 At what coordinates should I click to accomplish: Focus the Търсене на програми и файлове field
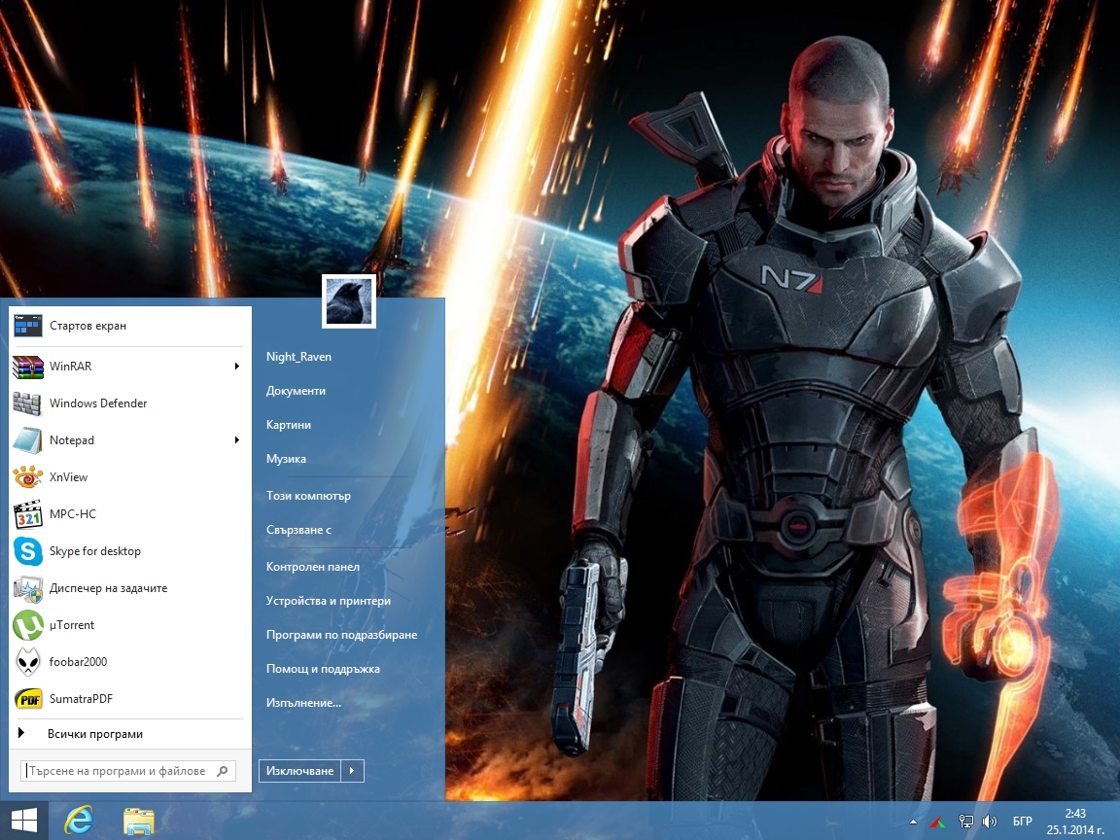coord(128,771)
